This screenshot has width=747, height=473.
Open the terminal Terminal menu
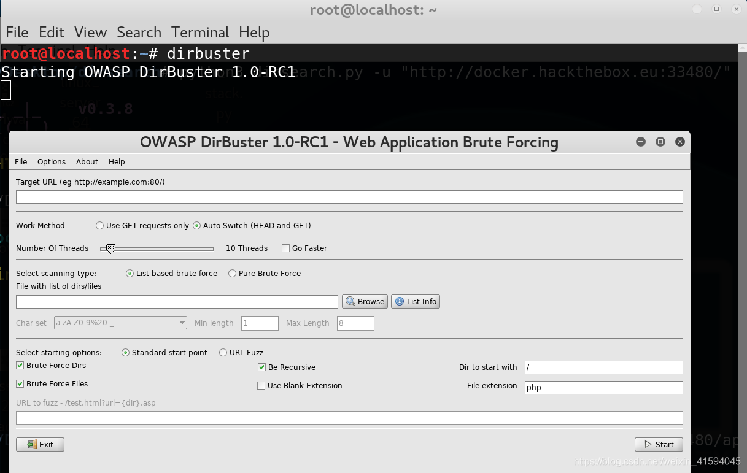[x=200, y=33]
